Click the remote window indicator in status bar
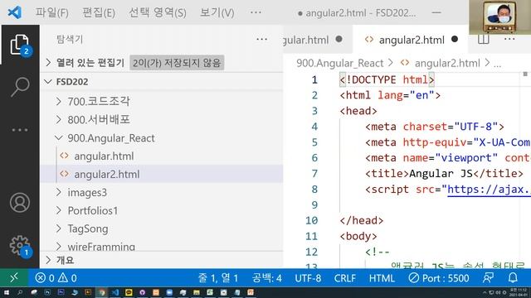531x298 pixels. 14,278
